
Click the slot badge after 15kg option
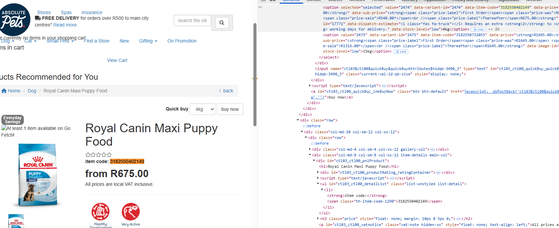(x=401, y=52)
